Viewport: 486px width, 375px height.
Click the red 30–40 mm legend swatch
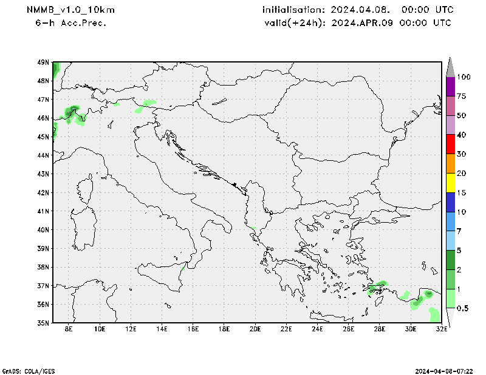point(450,144)
